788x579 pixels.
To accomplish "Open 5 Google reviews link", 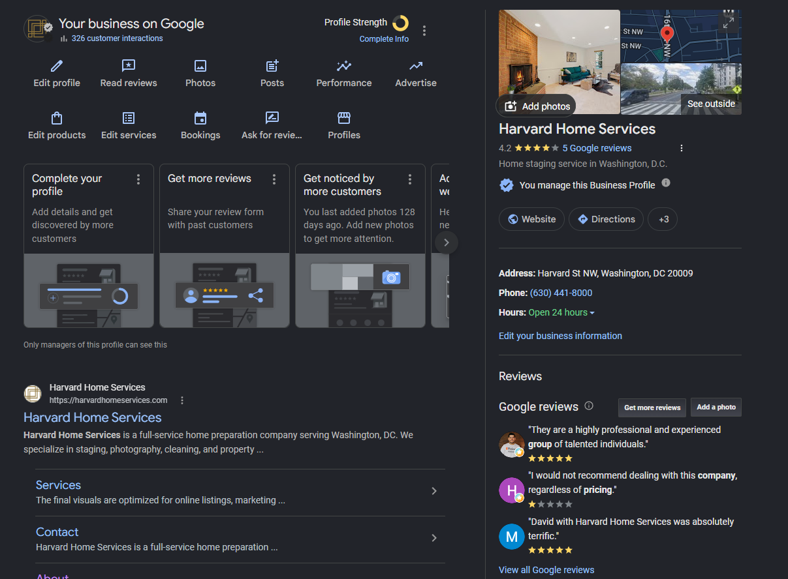I will (x=597, y=148).
